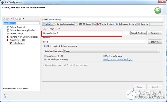Select Remote ARM Linux Application entry
Screen dimensions: 167x102
pyautogui.click(x=23, y=37)
